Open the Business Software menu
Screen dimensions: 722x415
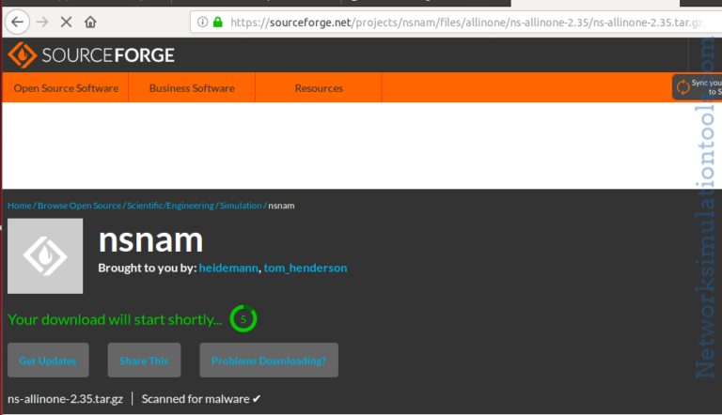[192, 88]
